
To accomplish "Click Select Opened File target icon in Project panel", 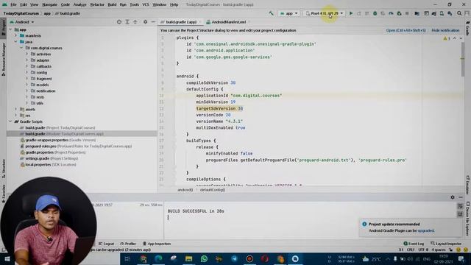I will pyautogui.click(x=119, y=22).
